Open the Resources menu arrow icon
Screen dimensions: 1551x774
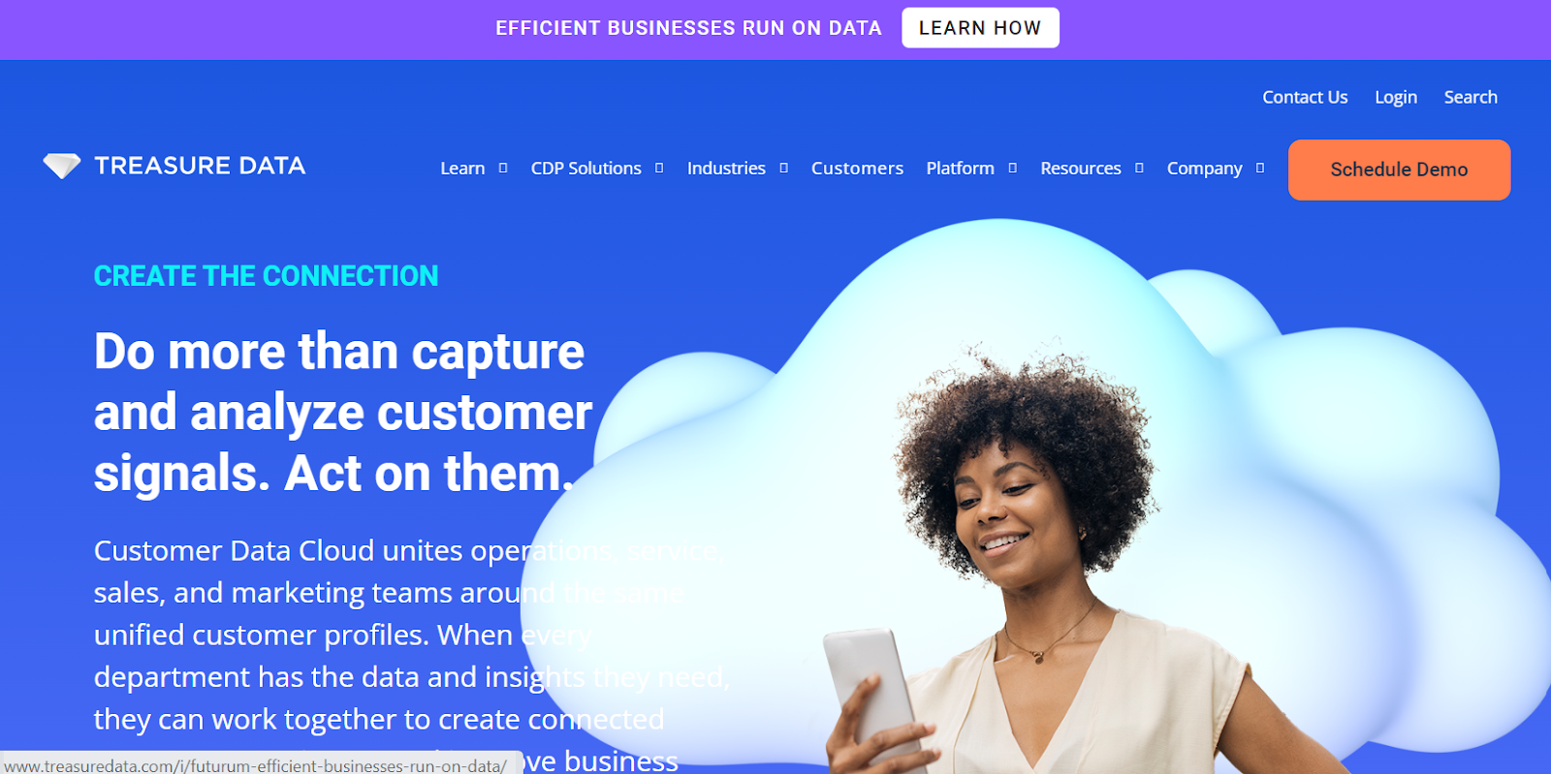1139,168
